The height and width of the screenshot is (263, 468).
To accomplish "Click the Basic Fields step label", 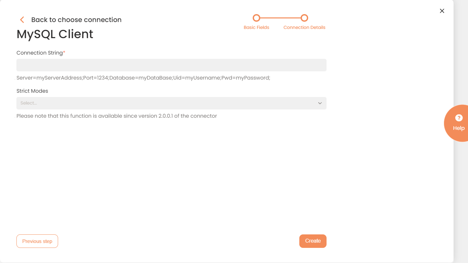I will pyautogui.click(x=256, y=28).
